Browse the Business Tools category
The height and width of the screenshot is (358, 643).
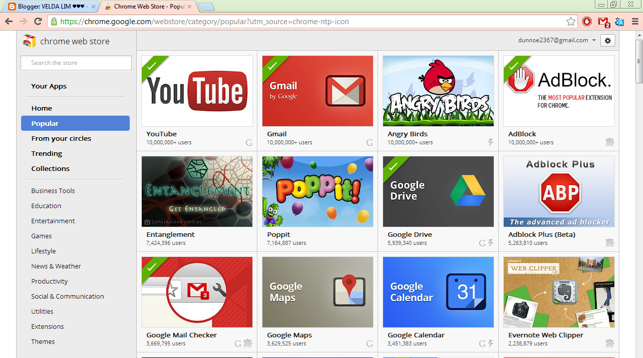click(53, 191)
